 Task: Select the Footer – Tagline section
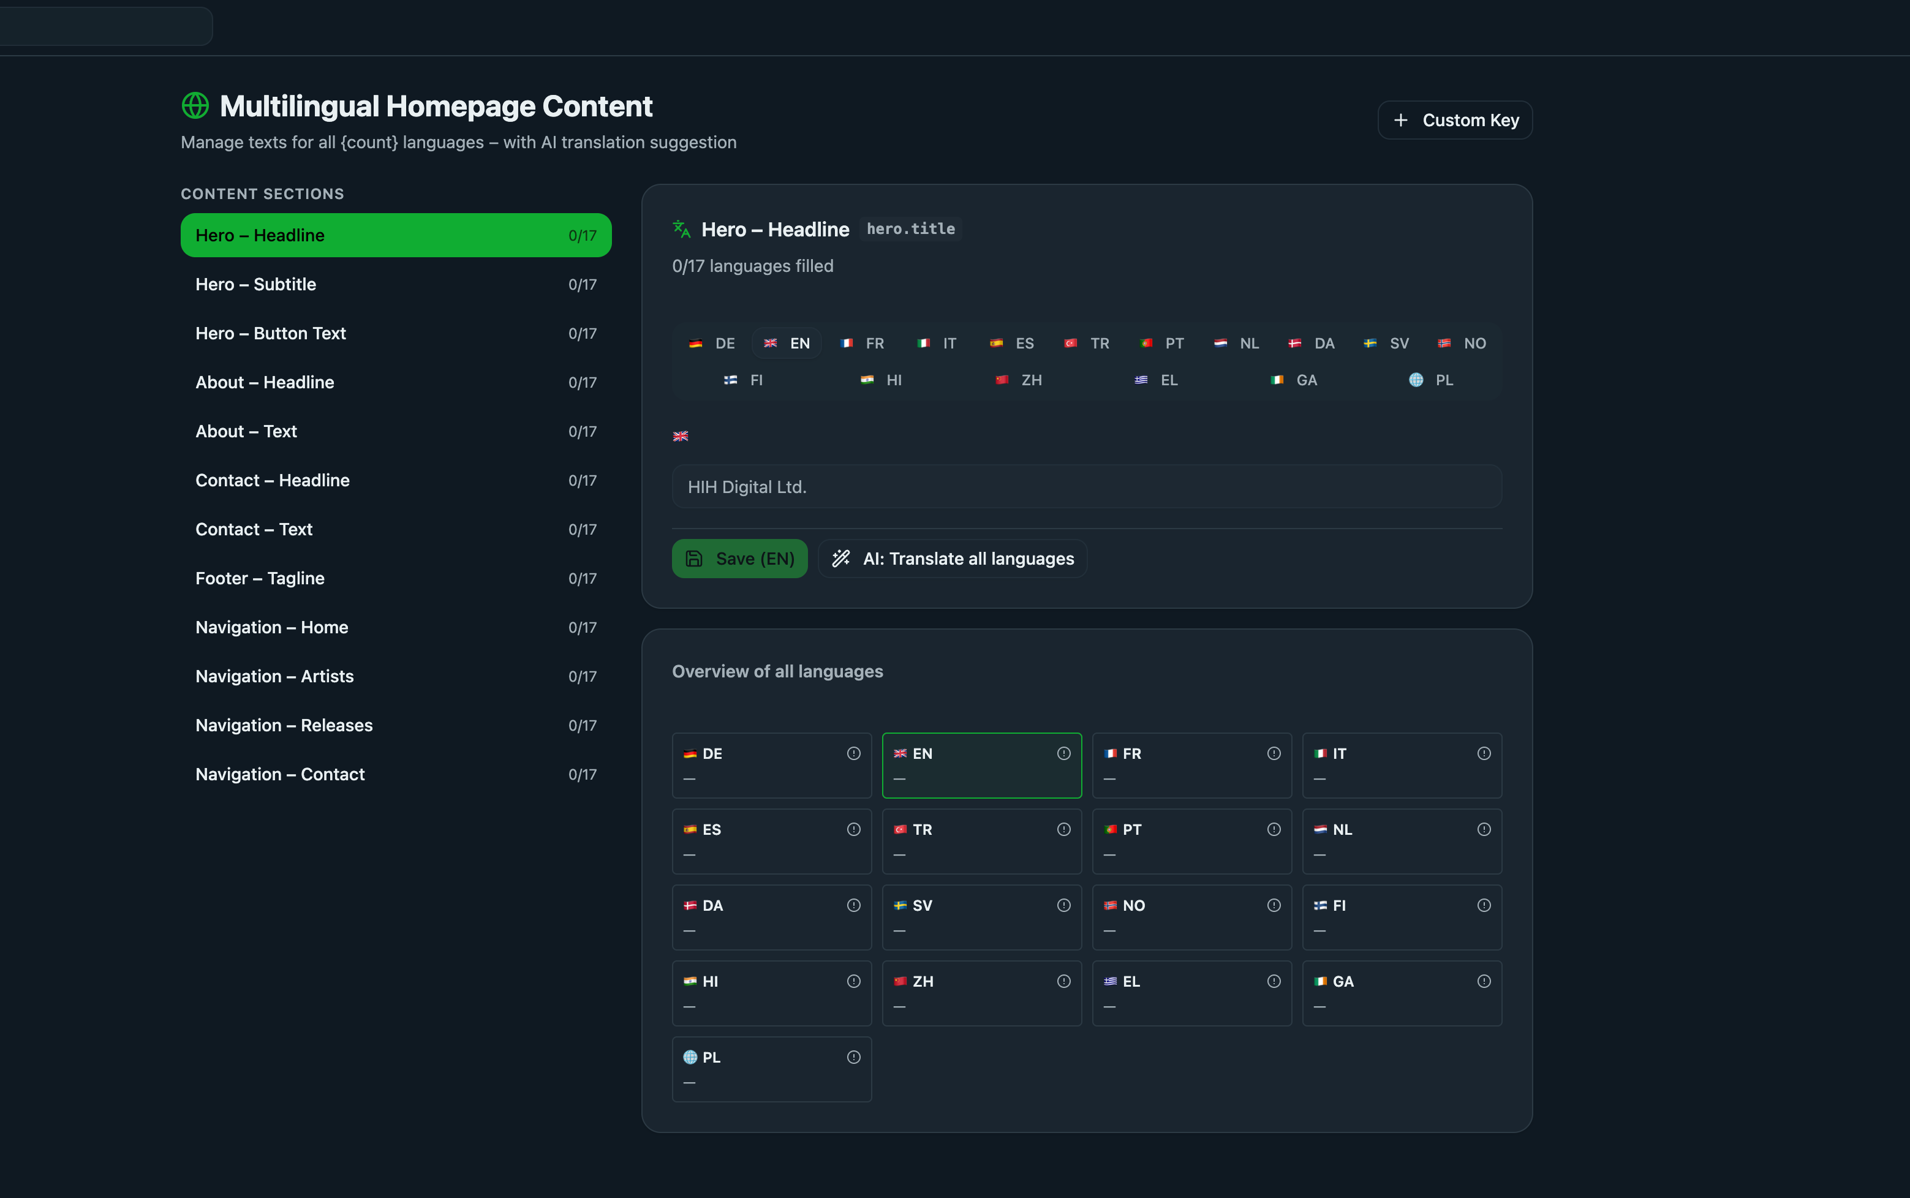(x=396, y=578)
